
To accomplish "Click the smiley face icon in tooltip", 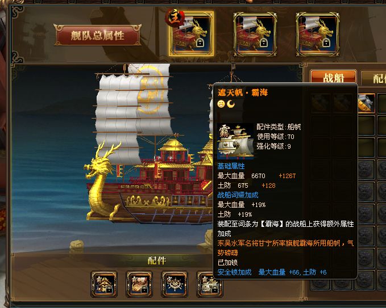I will (221, 104).
